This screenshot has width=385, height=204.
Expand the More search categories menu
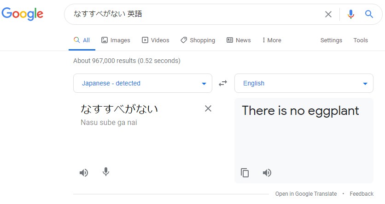(x=271, y=40)
